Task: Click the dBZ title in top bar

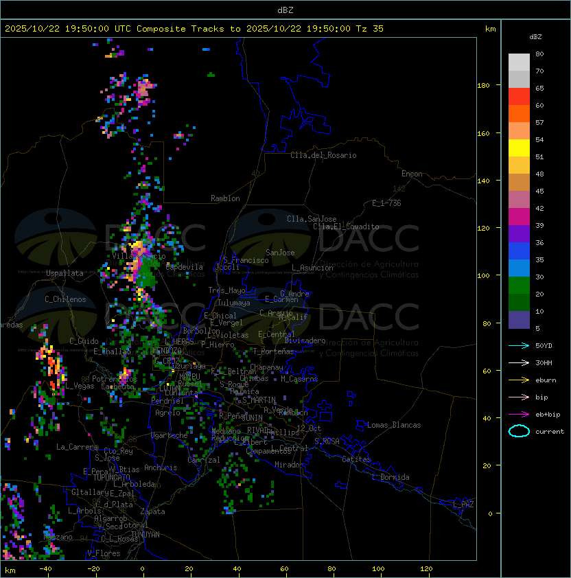Action: coord(285,10)
